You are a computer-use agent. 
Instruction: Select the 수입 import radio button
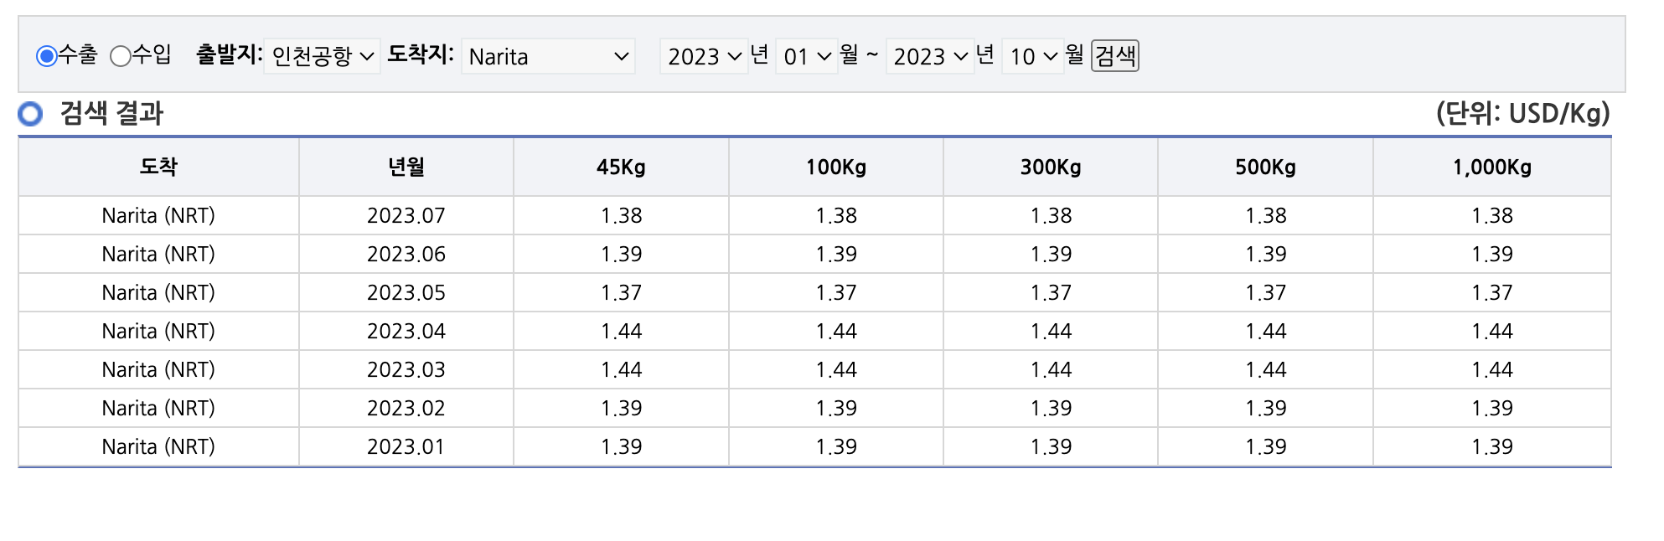point(121,56)
